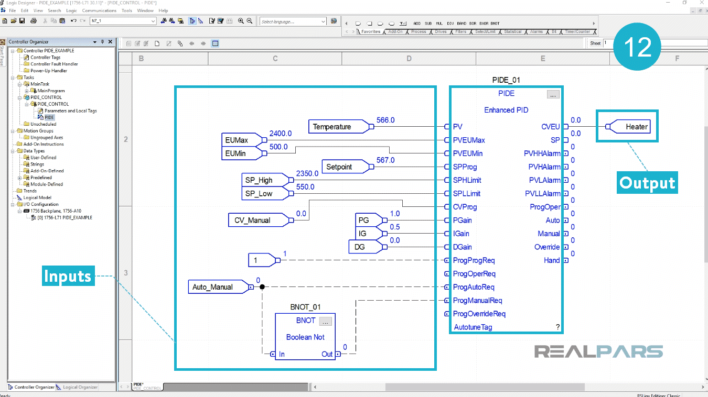Click the Save icon in the toolbar
This screenshot has height=397, width=708.
tap(22, 21)
